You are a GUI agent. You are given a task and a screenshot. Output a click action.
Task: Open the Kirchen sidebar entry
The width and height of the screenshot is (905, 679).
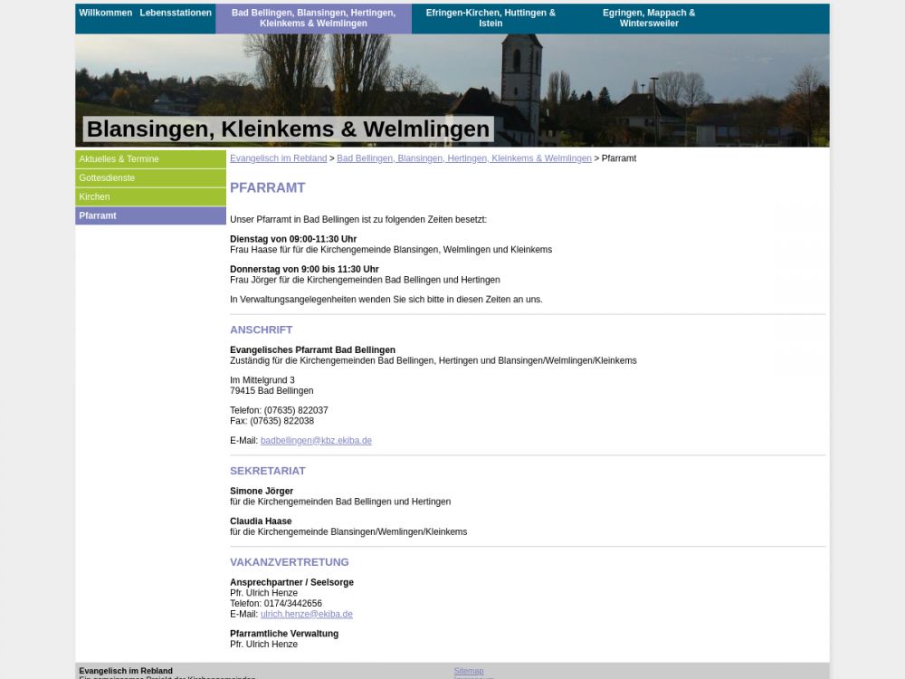(x=94, y=197)
